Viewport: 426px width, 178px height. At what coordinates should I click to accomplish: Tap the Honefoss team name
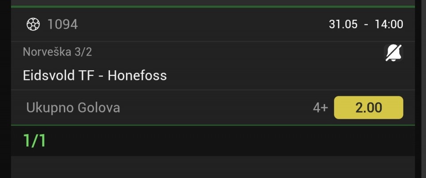tap(137, 75)
